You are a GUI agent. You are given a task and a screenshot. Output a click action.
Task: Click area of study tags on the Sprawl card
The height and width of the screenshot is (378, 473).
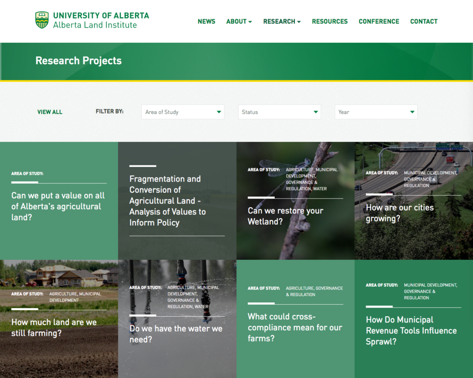point(430,291)
